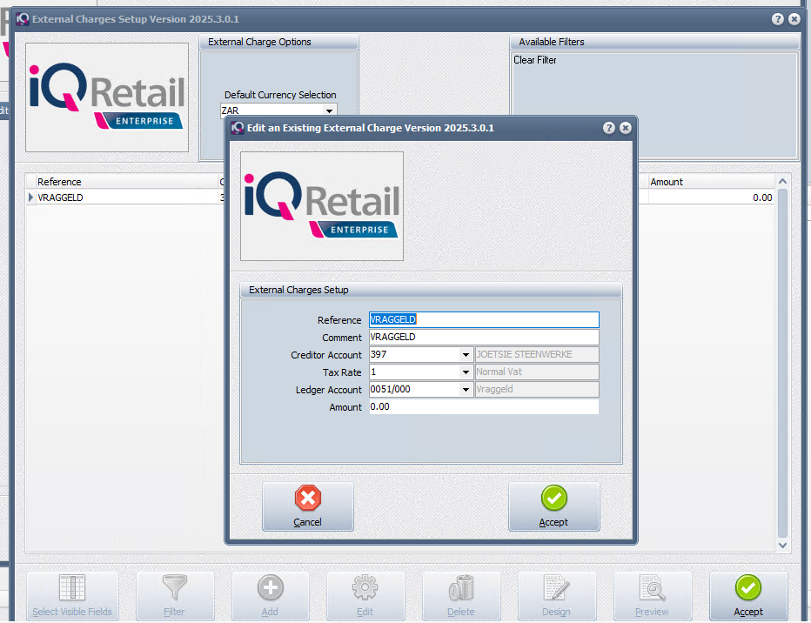Click the Delete trash can button
Viewport: 811px width, 623px height.
coord(461,596)
